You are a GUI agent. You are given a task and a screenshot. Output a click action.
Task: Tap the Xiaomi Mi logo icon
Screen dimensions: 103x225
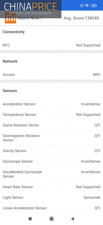pyautogui.click(x=10, y=18)
